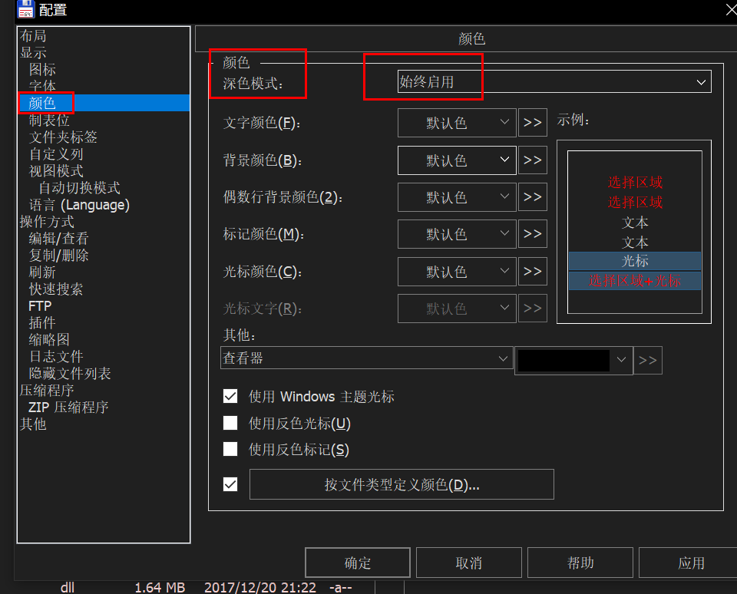Screen dimensions: 737x594
Task: Open the 编辑/查看 settings page
Action: click(59, 239)
